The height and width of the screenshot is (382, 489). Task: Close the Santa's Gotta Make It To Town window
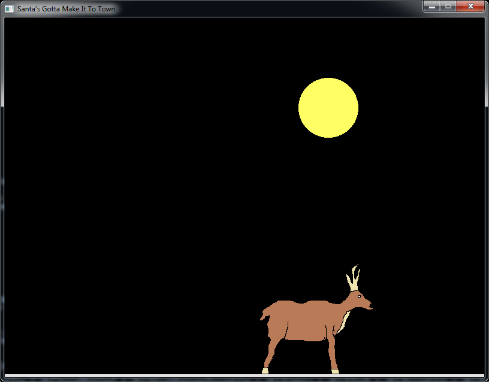470,7
